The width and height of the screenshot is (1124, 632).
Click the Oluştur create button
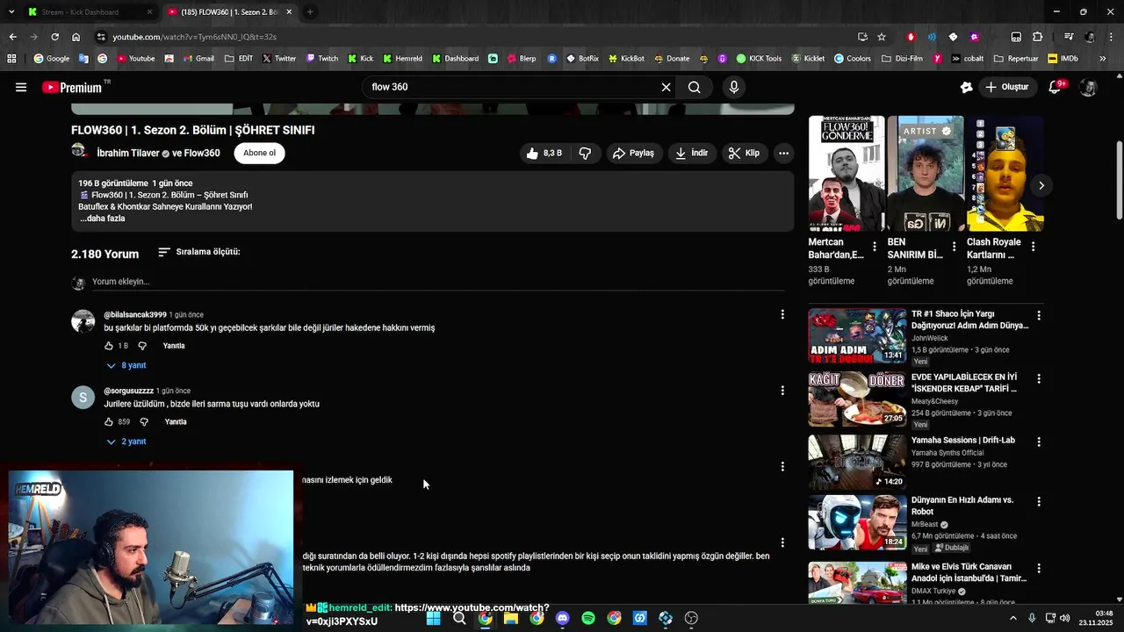pyautogui.click(x=1007, y=87)
